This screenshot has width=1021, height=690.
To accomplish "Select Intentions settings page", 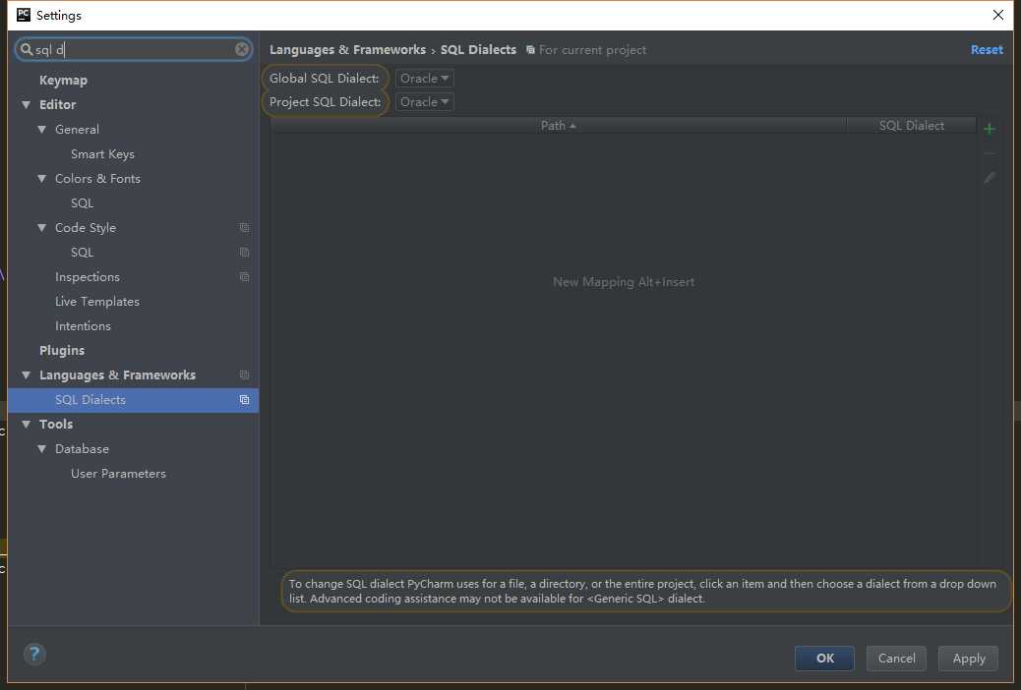I will coord(83,326).
